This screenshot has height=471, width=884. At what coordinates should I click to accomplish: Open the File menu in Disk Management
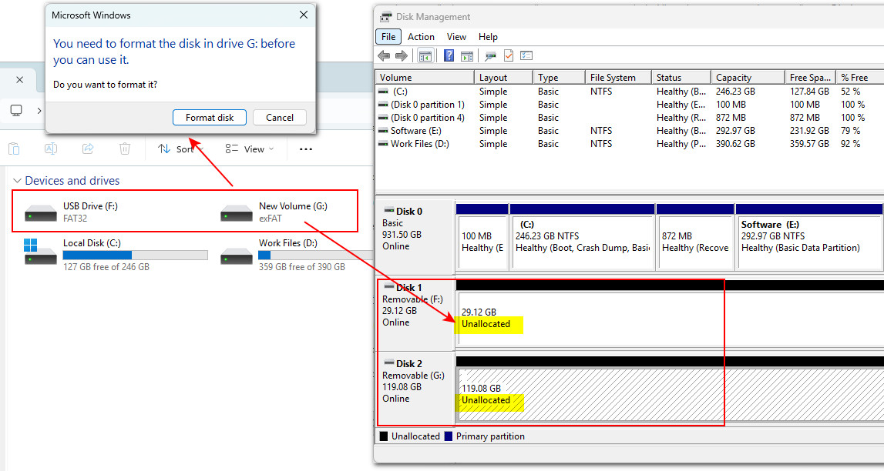(388, 37)
